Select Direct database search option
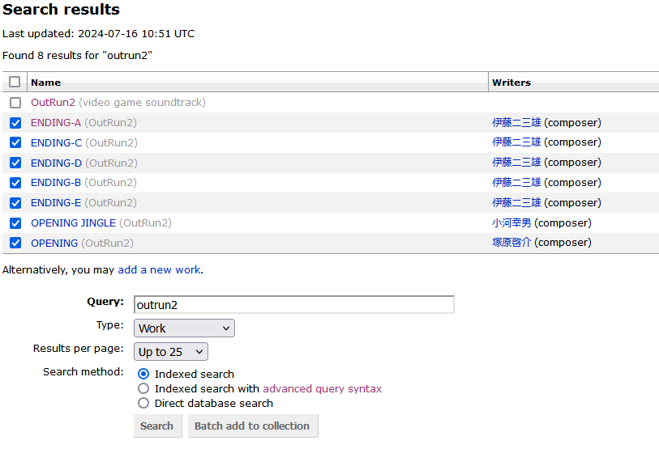Image resolution: width=659 pixels, height=449 pixels. 143,403
